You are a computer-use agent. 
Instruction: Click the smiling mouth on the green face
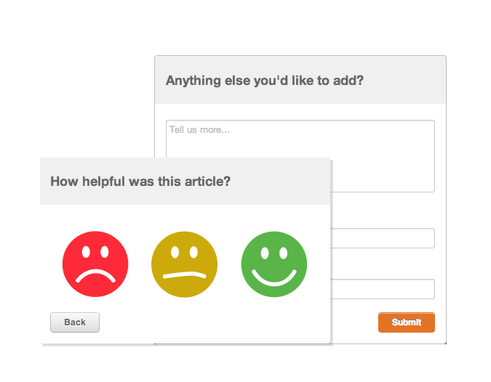274,278
